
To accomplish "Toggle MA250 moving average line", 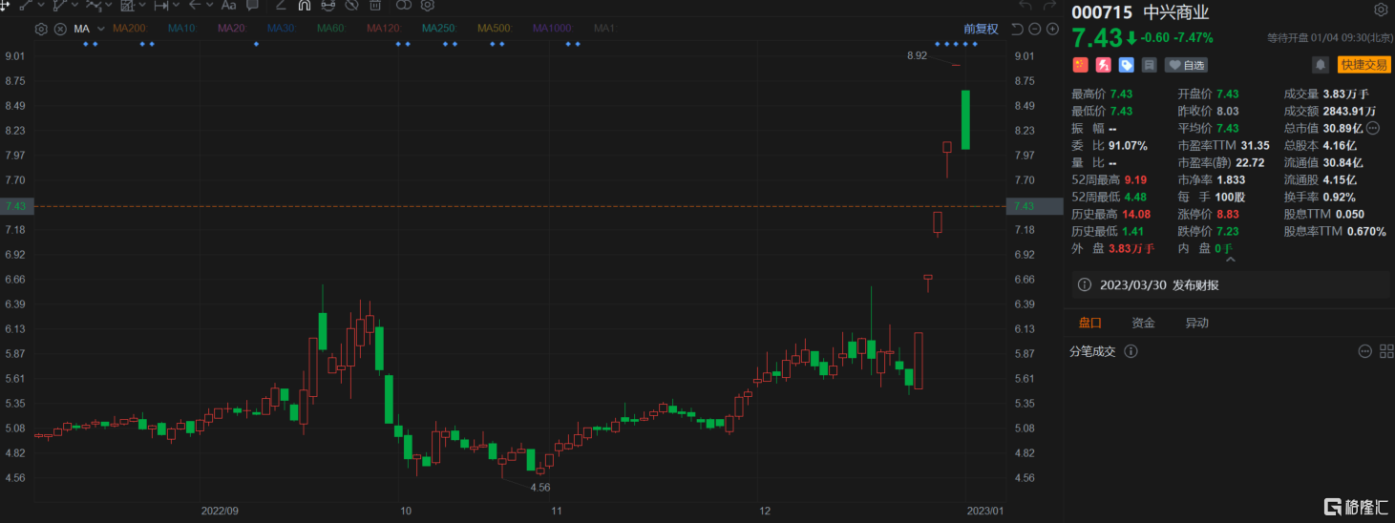I will click(x=439, y=29).
